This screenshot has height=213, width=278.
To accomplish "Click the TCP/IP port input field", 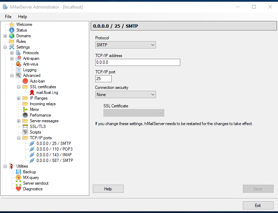I will [103, 79].
